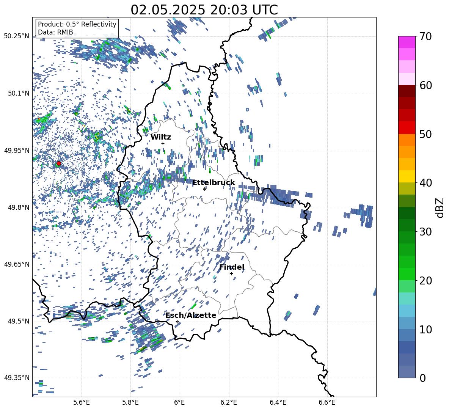The height and width of the screenshot is (410, 449).
Task: Click the colorbar tick label 30
Action: pos(425,232)
